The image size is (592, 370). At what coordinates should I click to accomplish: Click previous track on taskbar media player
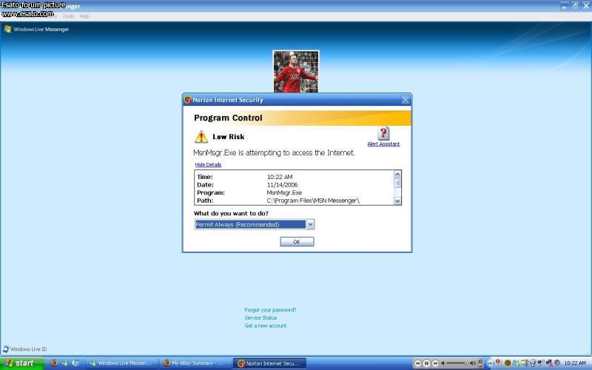point(417,363)
